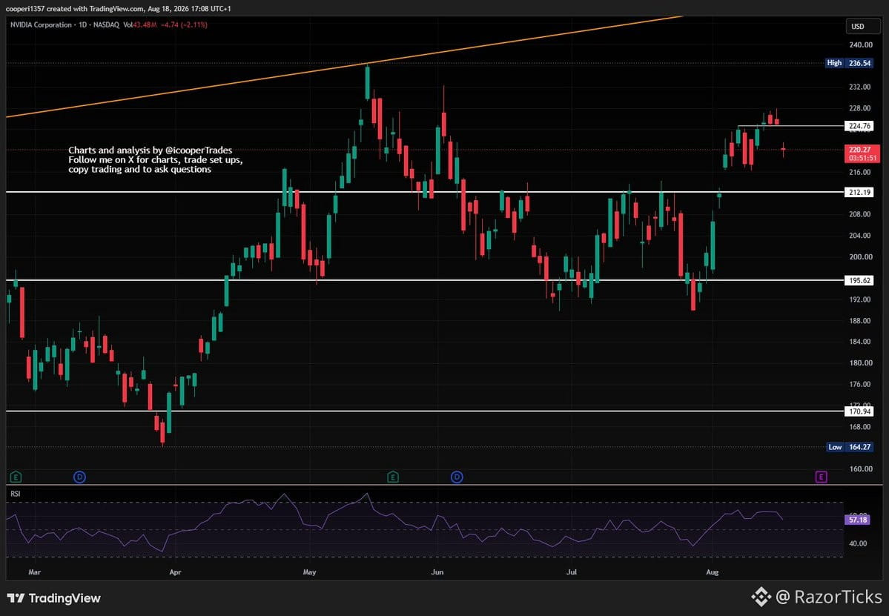Image resolution: width=889 pixels, height=616 pixels.
Task: Click the NVIDIA Corporation symbol title
Action: click(x=41, y=25)
